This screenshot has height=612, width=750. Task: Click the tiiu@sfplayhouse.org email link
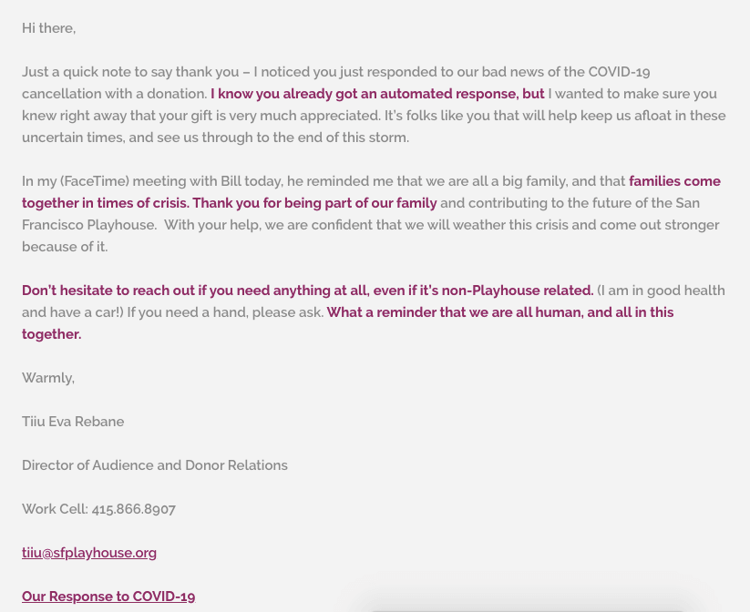pyautogui.click(x=89, y=553)
